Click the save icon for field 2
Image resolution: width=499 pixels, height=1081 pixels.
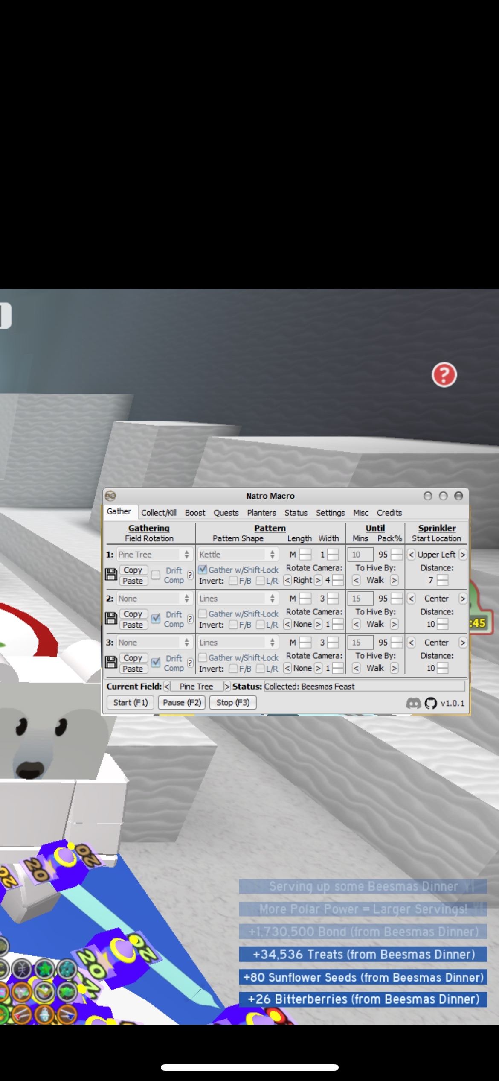pyautogui.click(x=111, y=618)
